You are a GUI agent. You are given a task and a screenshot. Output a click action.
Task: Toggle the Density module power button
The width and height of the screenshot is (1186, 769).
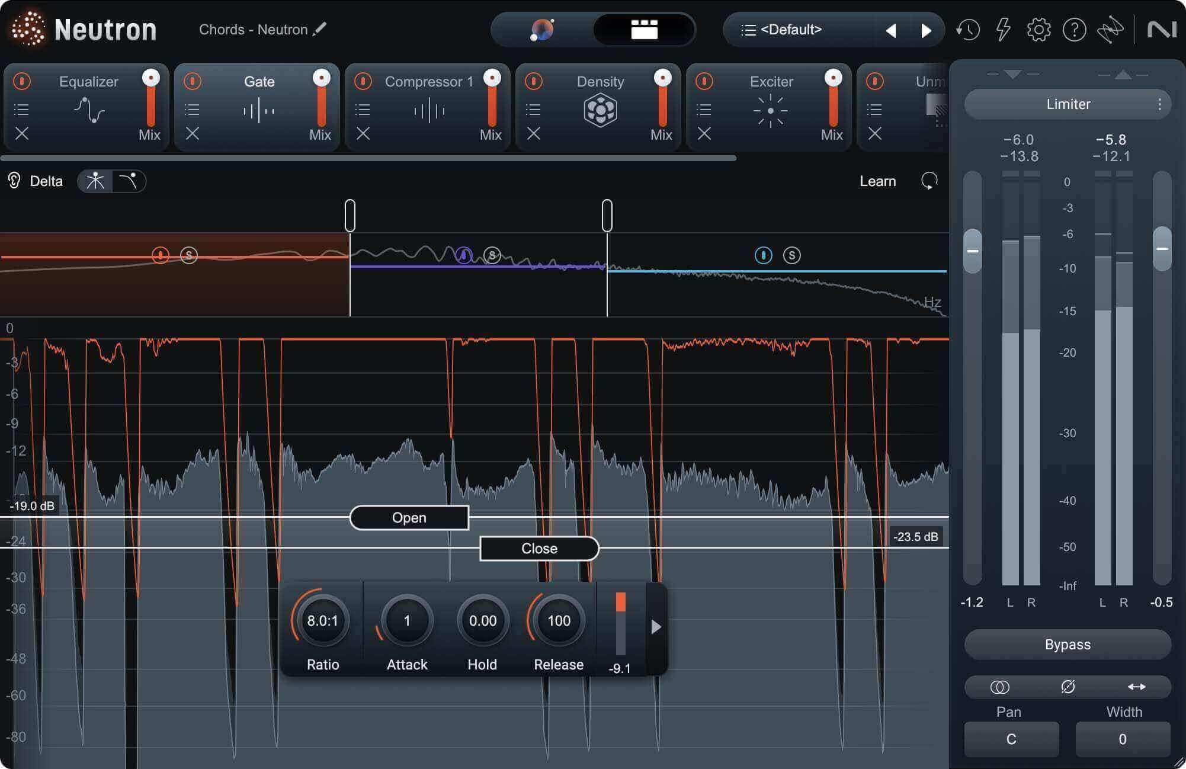coord(534,81)
